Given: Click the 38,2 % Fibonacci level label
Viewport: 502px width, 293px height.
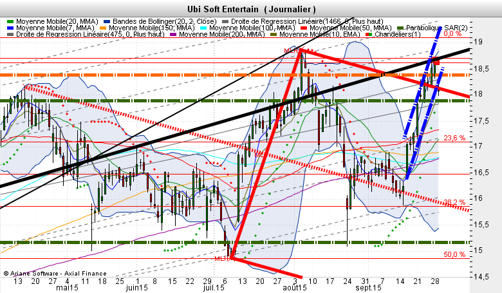Looking at the screenshot, I should pyautogui.click(x=454, y=202).
